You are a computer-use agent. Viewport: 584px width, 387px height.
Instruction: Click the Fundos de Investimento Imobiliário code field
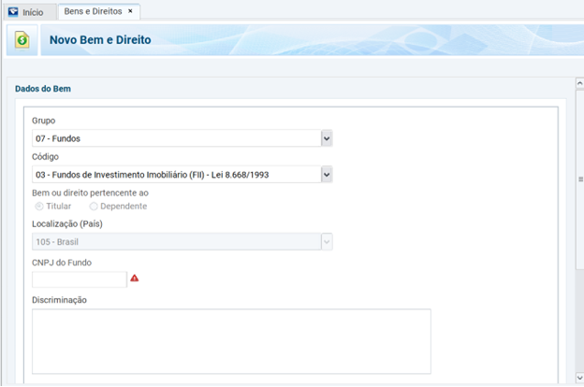tap(175, 174)
